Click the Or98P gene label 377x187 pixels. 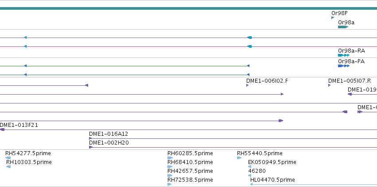tap(339, 13)
